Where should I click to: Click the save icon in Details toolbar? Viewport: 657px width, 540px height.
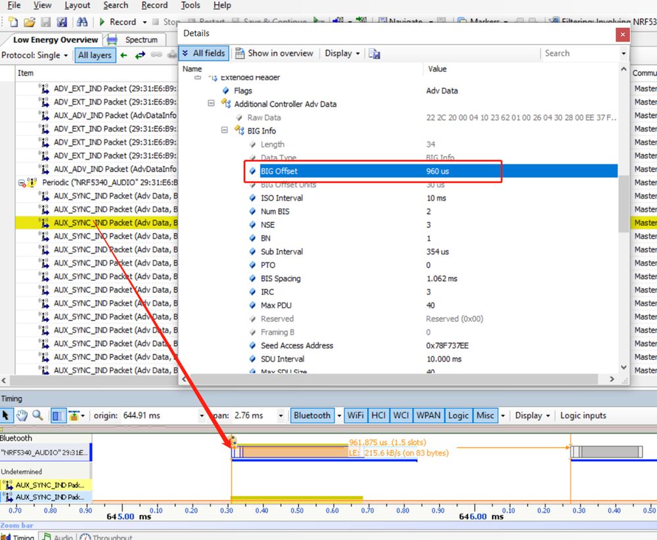(374, 53)
